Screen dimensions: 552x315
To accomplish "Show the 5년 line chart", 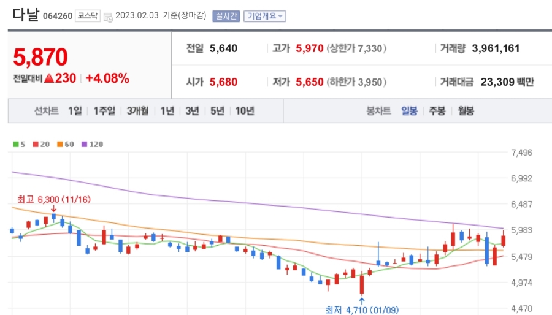I will point(217,111).
